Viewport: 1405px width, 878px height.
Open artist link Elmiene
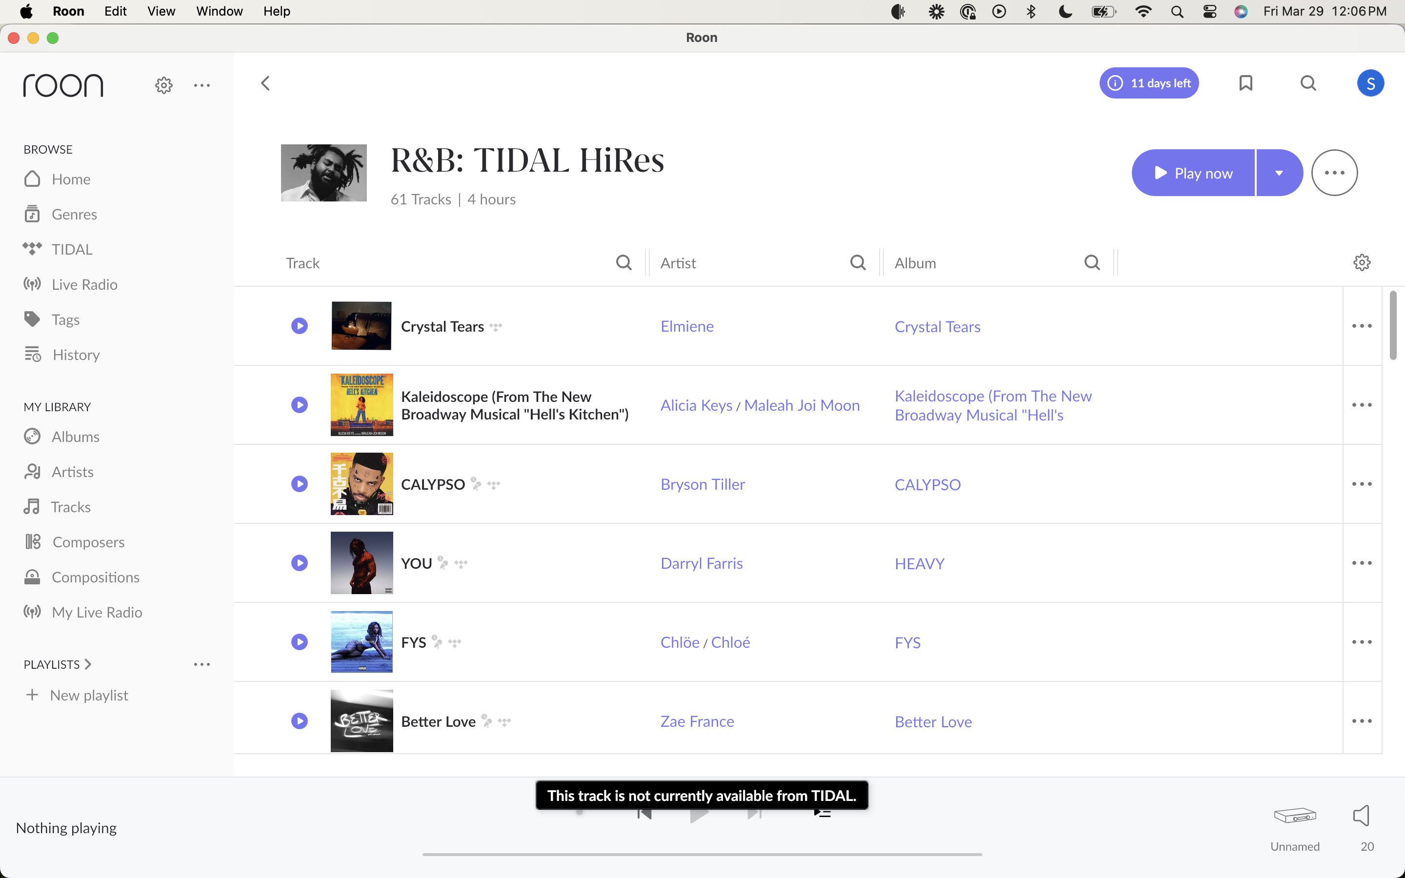coord(687,326)
